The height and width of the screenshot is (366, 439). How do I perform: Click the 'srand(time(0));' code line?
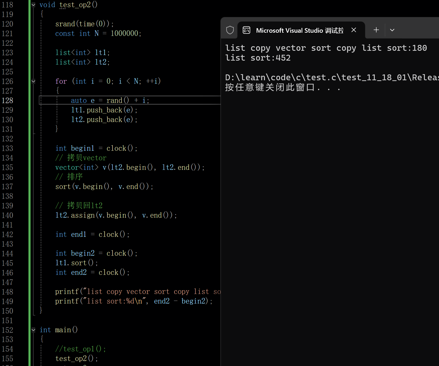[x=85, y=24]
